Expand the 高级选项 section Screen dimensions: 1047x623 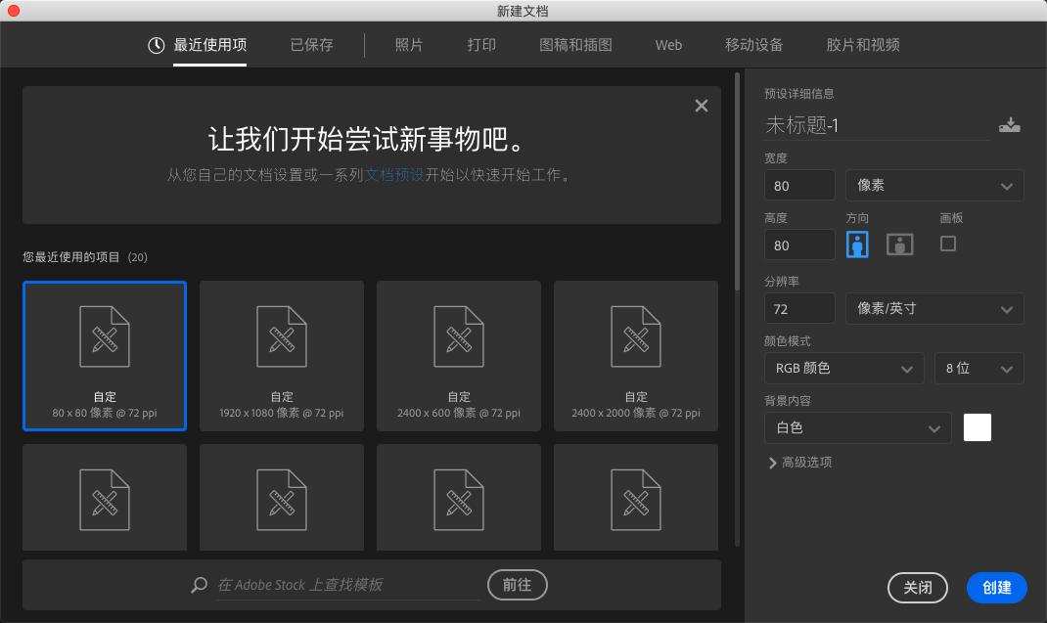[802, 463]
